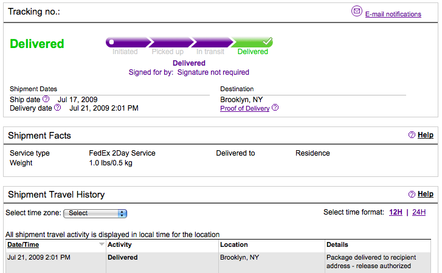Sort by the Date/Time column header
Screen dimensions: 442x273
point(23,244)
